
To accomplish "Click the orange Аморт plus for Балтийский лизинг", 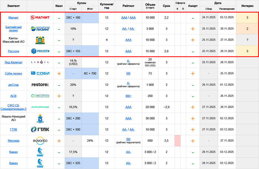I will [192, 29].
